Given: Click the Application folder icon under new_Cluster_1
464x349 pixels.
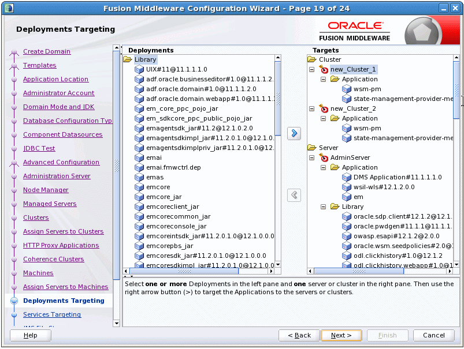Looking at the screenshot, I should pos(335,79).
